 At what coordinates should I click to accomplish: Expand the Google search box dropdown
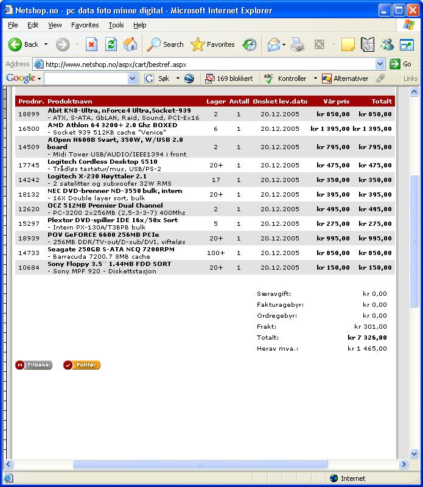[132, 79]
